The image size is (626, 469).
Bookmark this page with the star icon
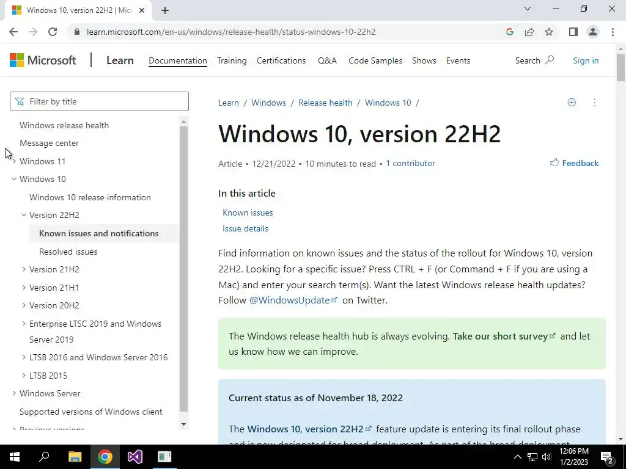click(549, 32)
